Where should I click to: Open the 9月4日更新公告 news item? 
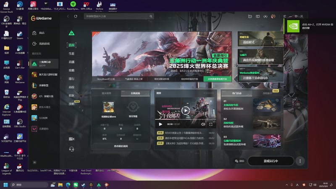186,133
